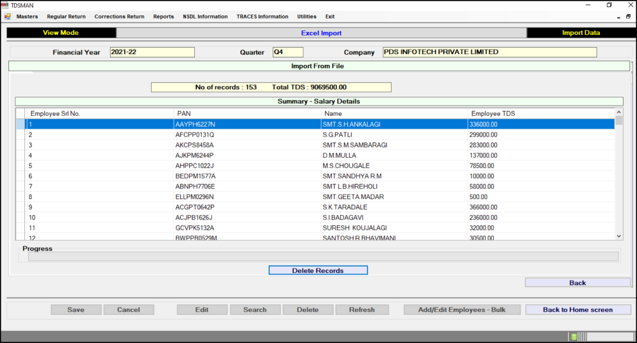The width and height of the screenshot is (637, 343).
Task: Click TDS value 500.00
Action: (x=478, y=197)
